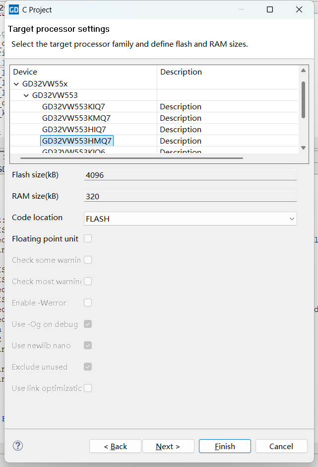Select device GD32VW553KIQ7
318x467 pixels.
pos(73,107)
